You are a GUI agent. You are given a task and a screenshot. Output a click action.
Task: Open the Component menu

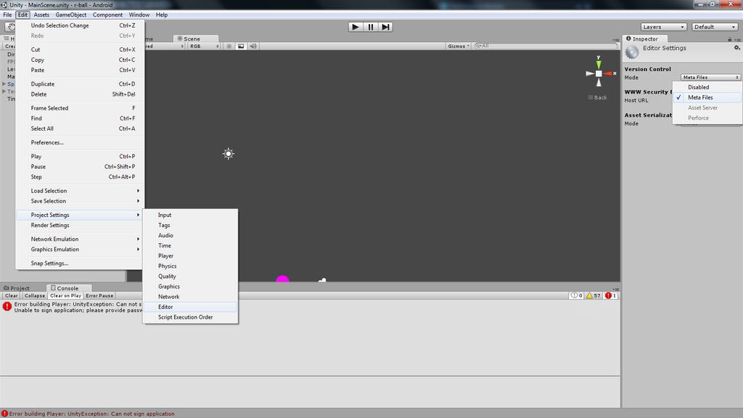pos(107,15)
